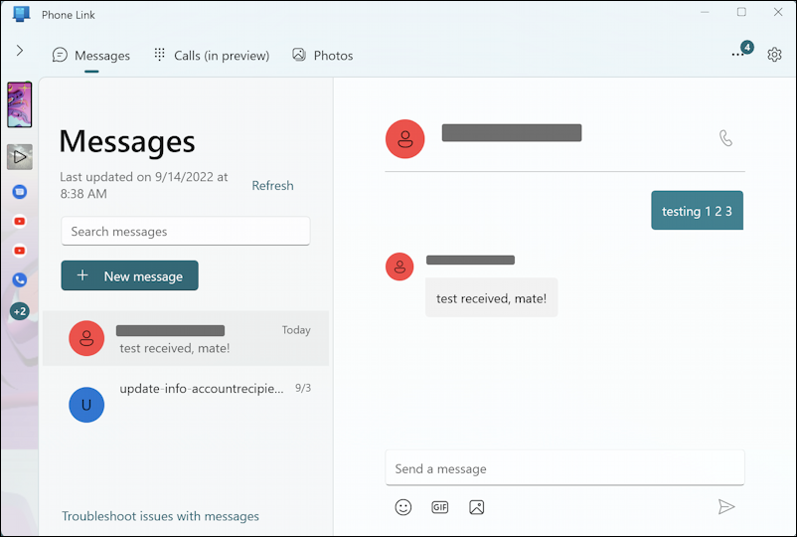Show the +2 additional notifications
This screenshot has width=797, height=537.
click(x=20, y=311)
